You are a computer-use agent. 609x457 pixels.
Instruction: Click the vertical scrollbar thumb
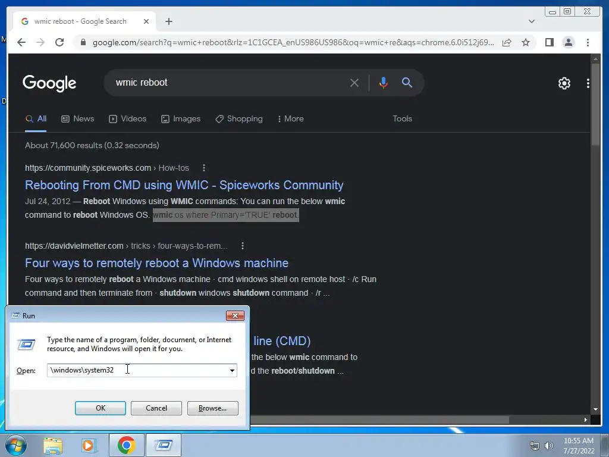[595, 105]
